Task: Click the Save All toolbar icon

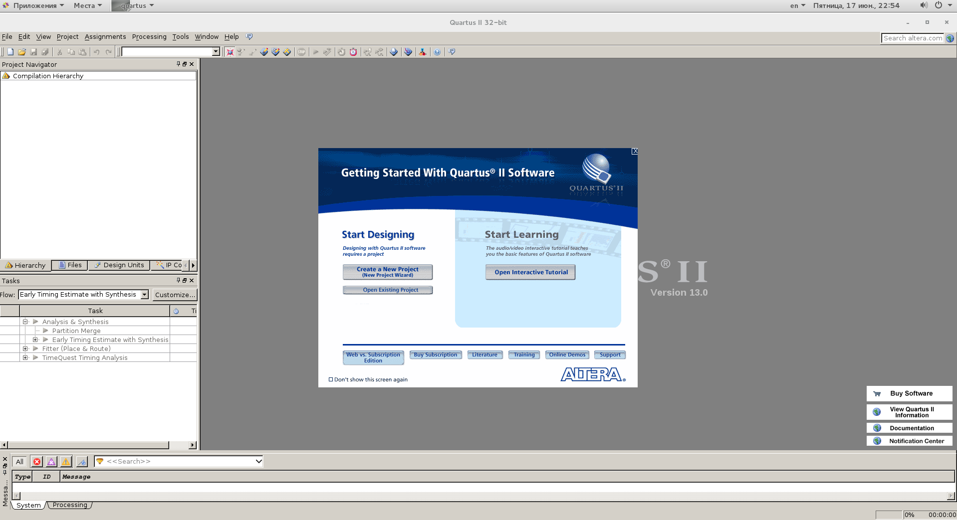Action: pos(45,52)
